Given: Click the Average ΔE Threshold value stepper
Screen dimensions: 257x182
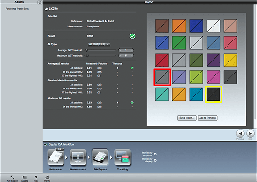Looking at the screenshot, I should (x=126, y=50).
